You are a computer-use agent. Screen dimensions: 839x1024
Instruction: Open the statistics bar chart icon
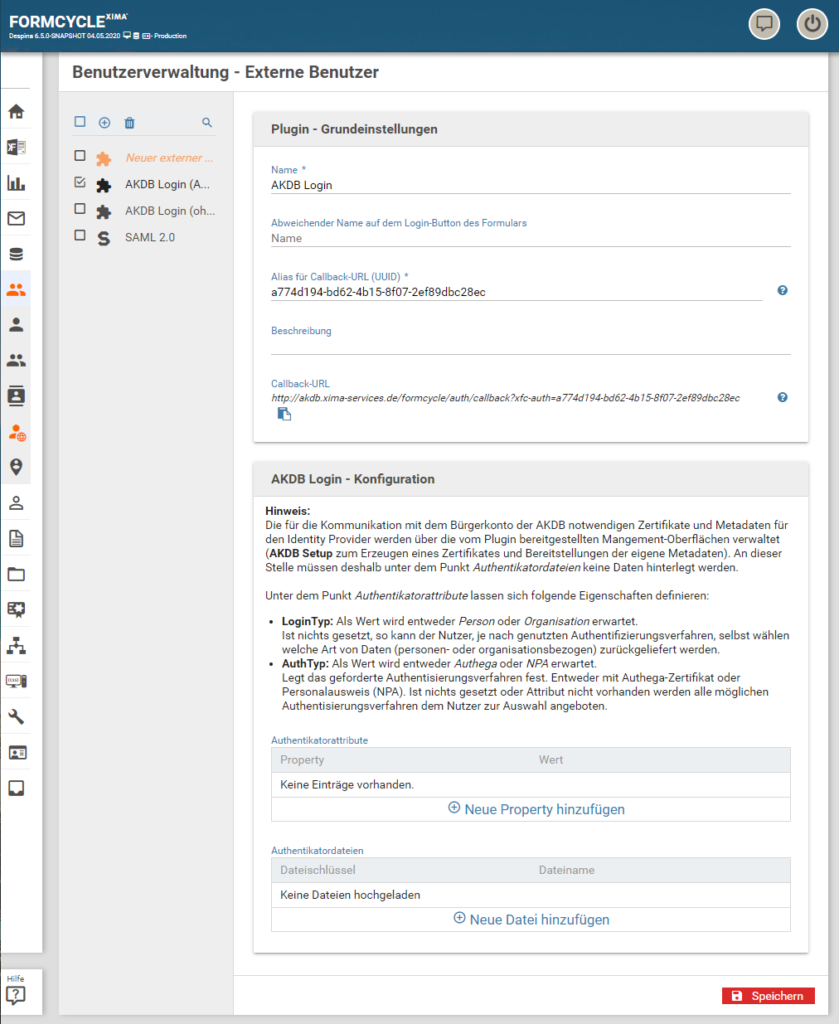[16, 183]
